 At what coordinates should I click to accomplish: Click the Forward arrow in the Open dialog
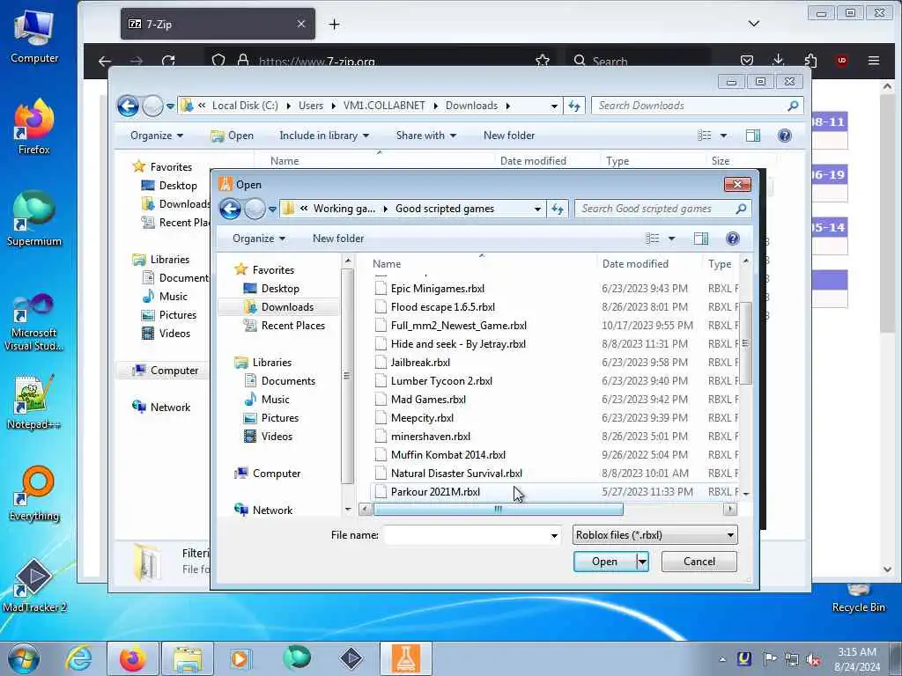click(255, 209)
